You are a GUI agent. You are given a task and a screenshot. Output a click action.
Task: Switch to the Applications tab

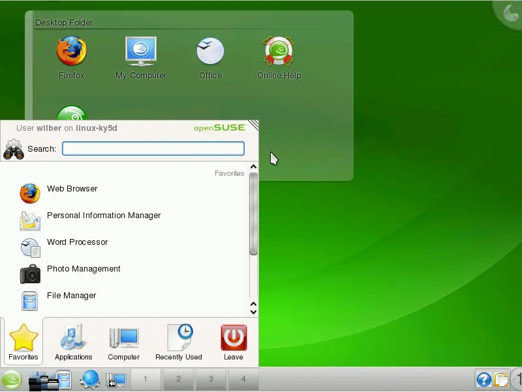(x=73, y=342)
